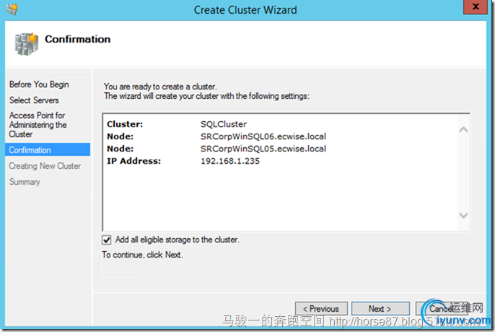The height and width of the screenshot is (332, 495).
Task: Click the cluster servers Confirmation header icon
Action: [x=27, y=44]
